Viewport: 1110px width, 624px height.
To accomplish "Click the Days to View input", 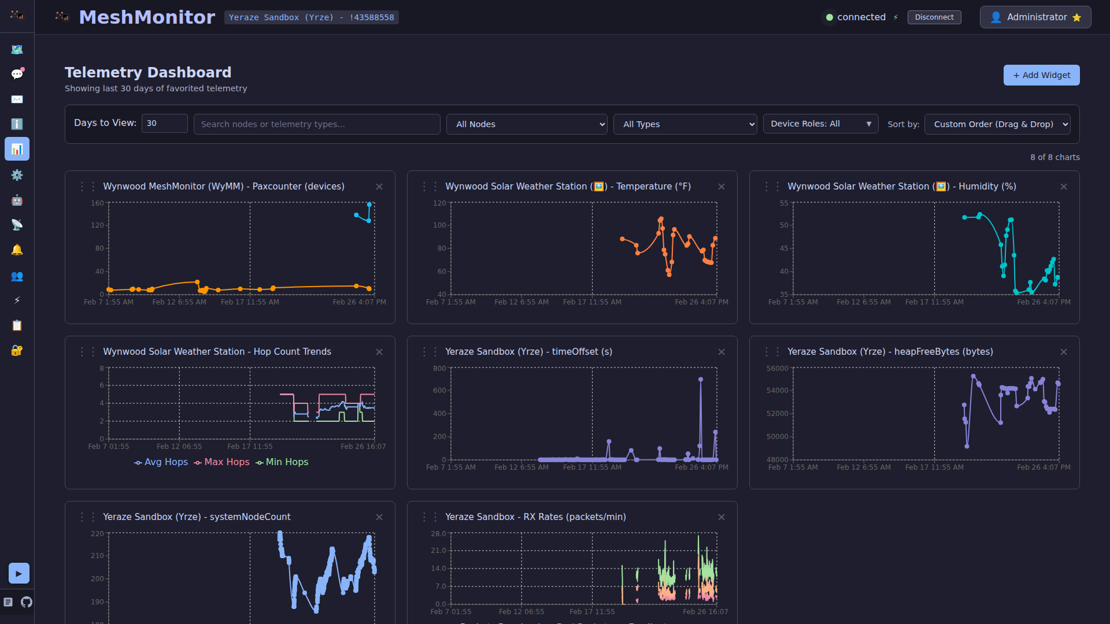I will pyautogui.click(x=164, y=123).
